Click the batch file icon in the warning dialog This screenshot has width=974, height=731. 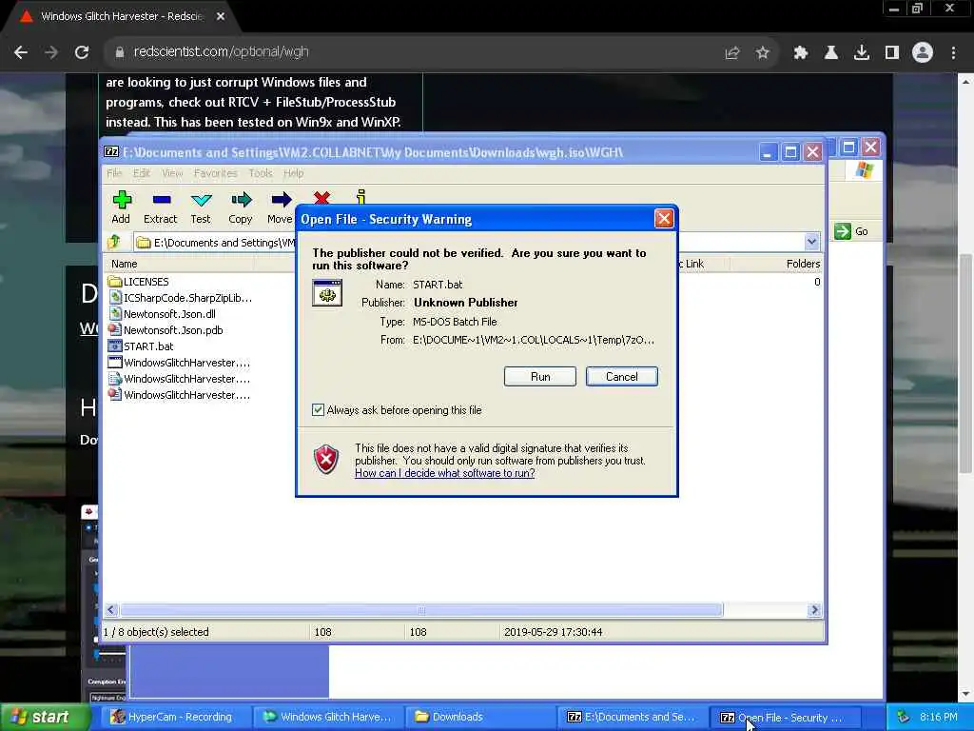coord(327,293)
